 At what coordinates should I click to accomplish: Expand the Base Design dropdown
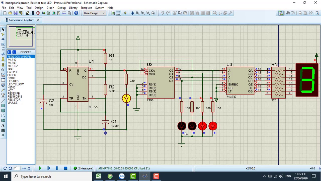pyautogui.click(x=94, y=13)
